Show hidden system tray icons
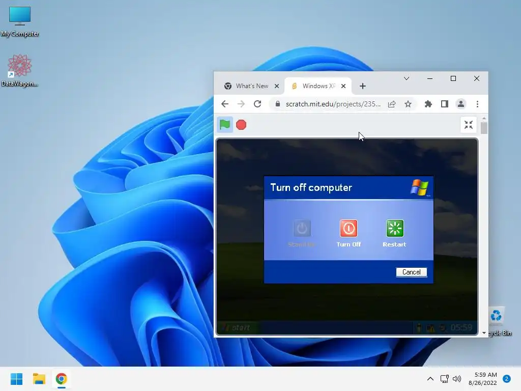Screen dimensions: 521x391 [430, 379]
